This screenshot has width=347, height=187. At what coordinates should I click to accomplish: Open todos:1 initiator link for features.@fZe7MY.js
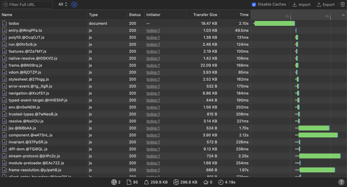pos(153,51)
